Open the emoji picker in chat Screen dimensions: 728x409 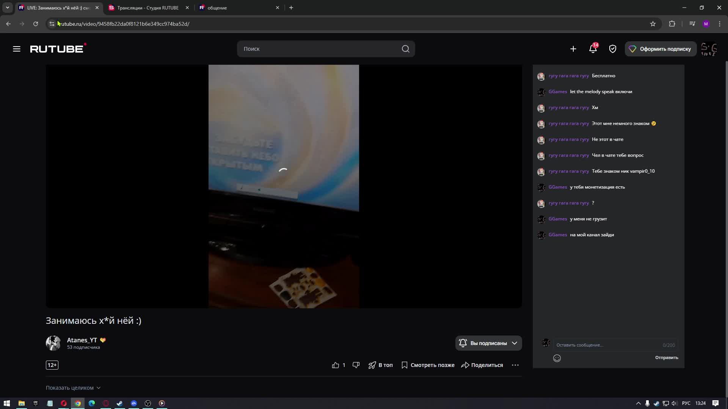[557, 358]
